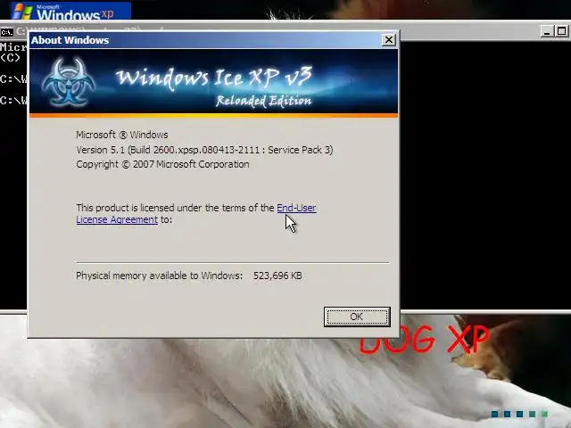Maximize the command prompt window
This screenshot has width=571, height=428.
561,31
